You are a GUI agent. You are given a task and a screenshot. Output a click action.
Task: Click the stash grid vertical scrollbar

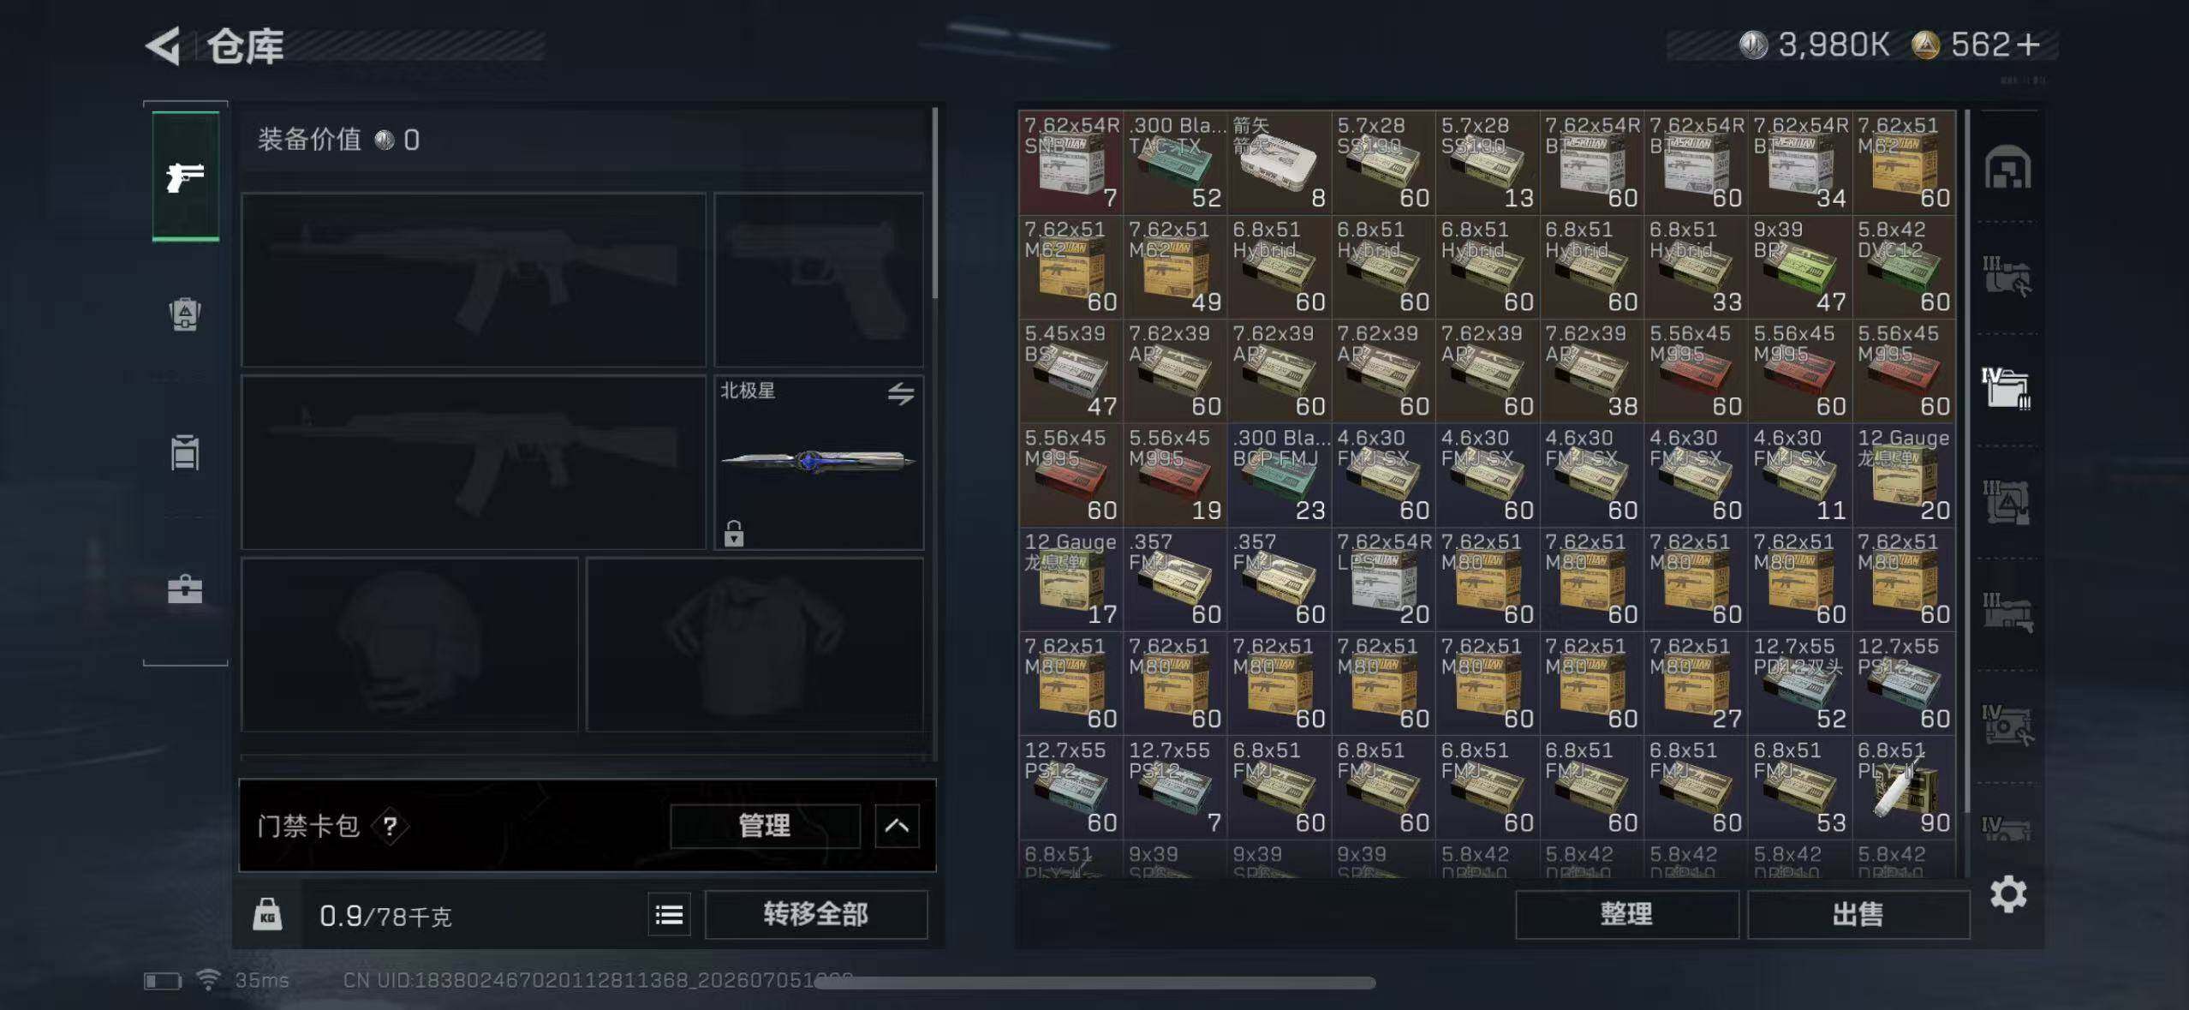[x=1967, y=463]
